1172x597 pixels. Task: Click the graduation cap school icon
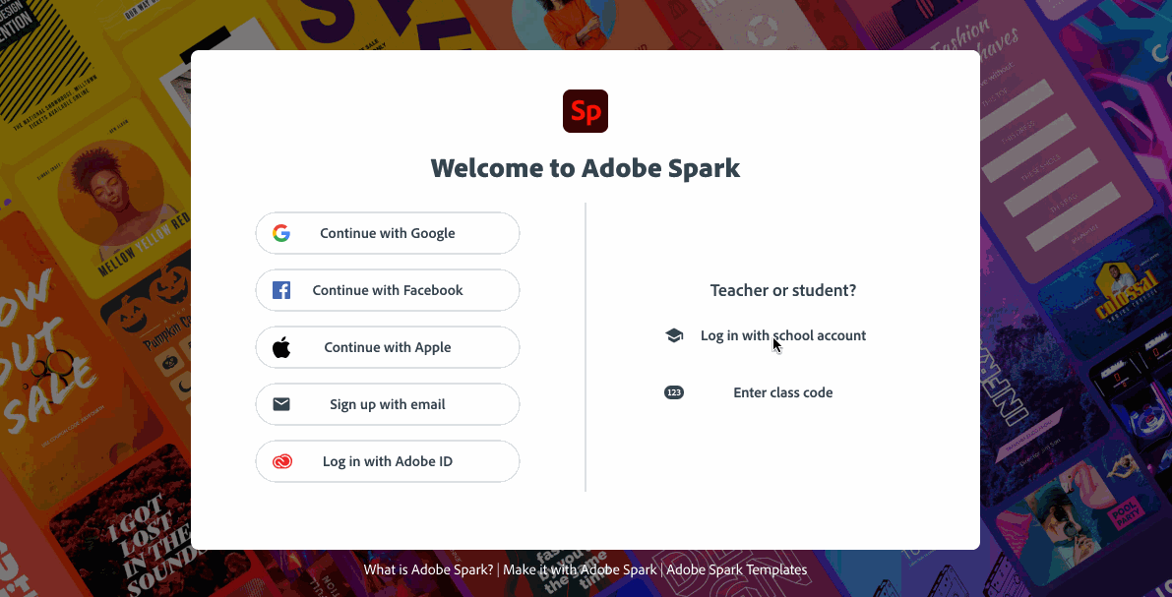click(x=674, y=334)
